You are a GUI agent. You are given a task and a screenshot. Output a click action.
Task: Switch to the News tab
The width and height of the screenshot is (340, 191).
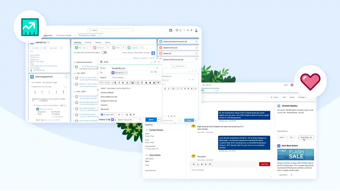[107, 42]
